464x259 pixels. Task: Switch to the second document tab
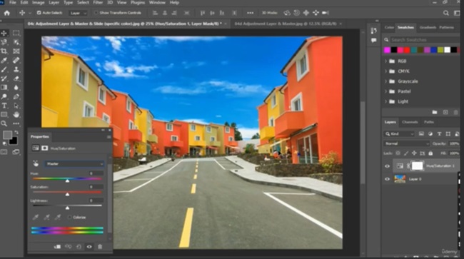pos(286,24)
